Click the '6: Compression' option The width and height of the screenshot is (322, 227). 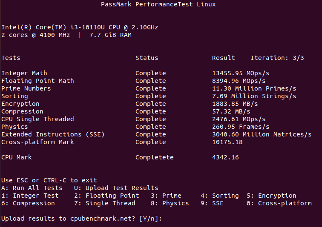28,203
